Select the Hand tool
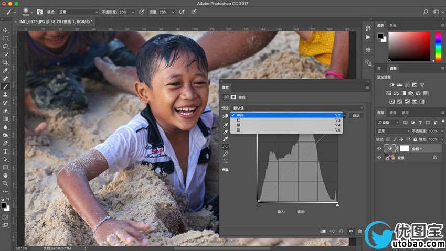 pos(5,176)
